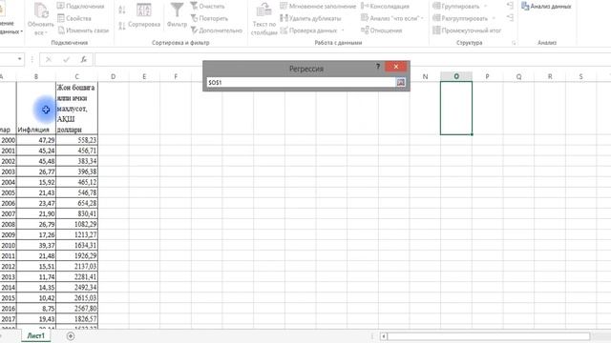Select the year 2016 cell
This screenshot has width=611, height=343.
click(8, 309)
